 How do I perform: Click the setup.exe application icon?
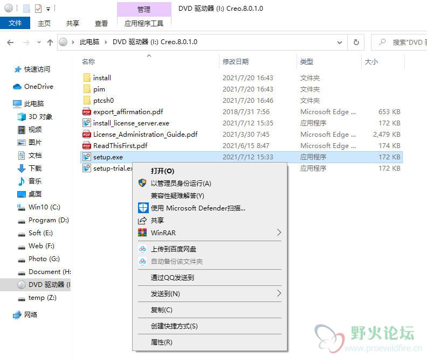click(87, 157)
